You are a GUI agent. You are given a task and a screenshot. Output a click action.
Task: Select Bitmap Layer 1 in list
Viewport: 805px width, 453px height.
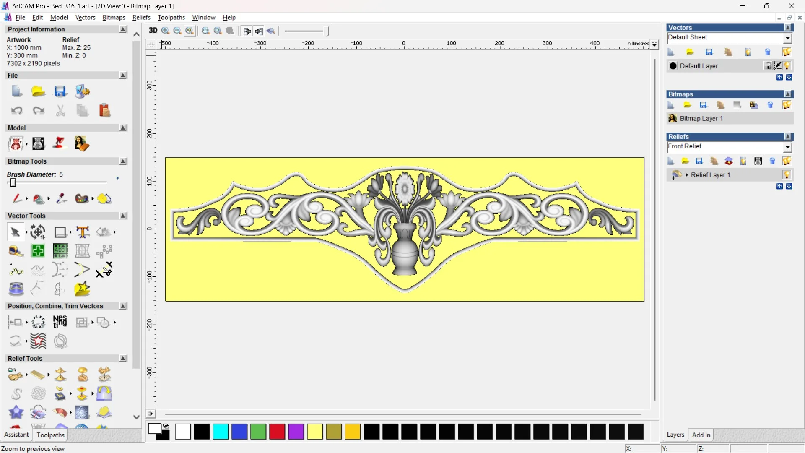pos(701,118)
